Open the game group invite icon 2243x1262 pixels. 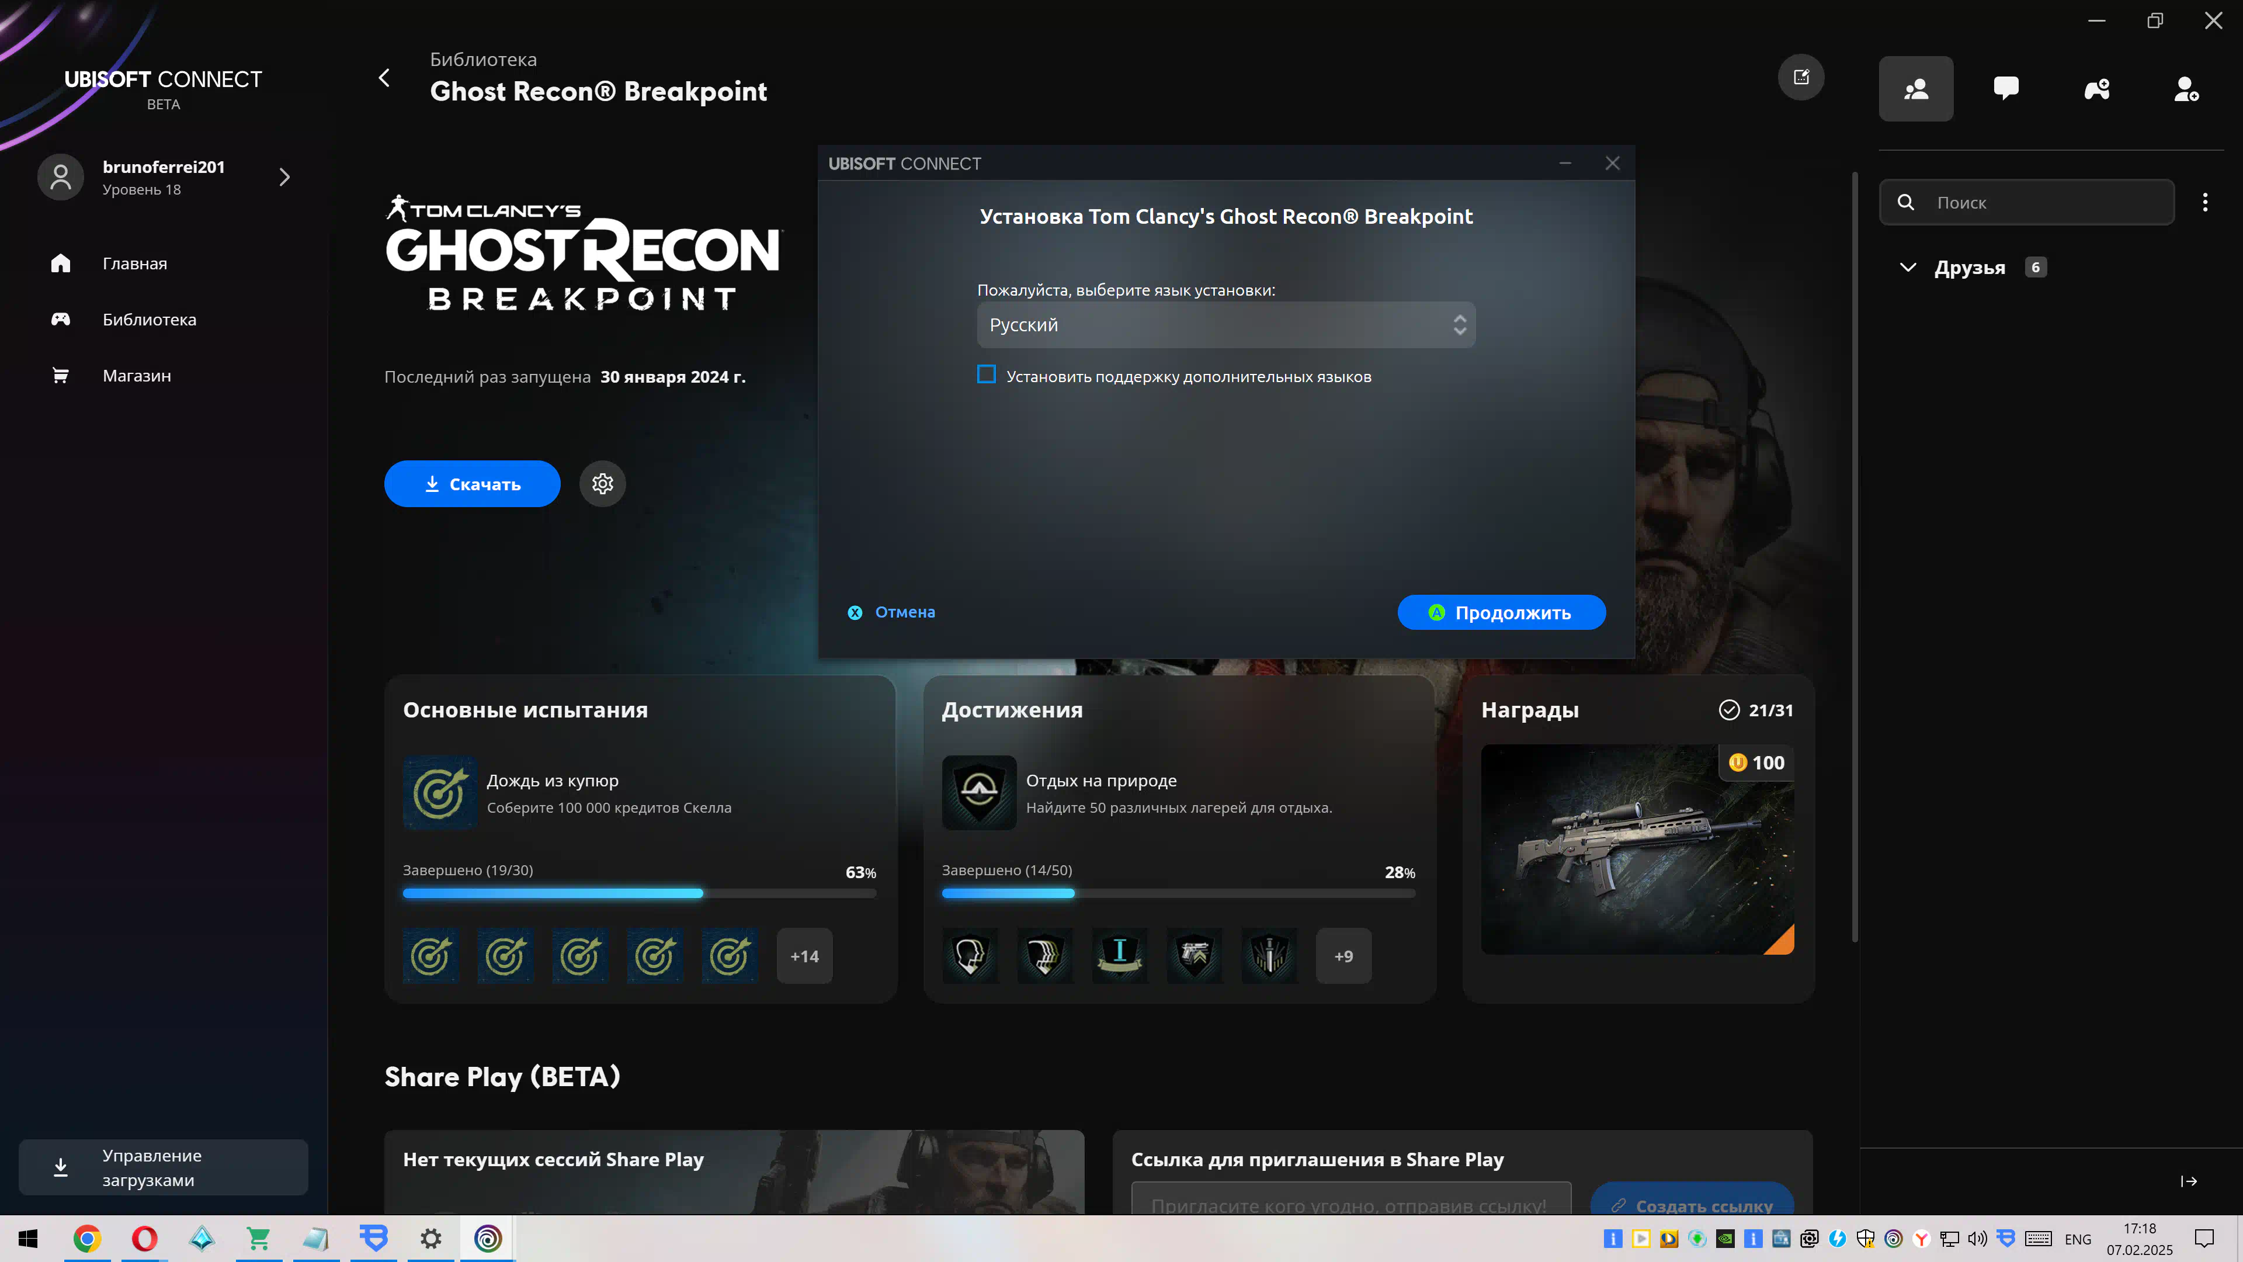pyautogui.click(x=2097, y=89)
